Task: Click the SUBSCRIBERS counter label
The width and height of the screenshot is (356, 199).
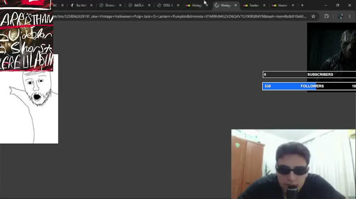Action: 320,74
